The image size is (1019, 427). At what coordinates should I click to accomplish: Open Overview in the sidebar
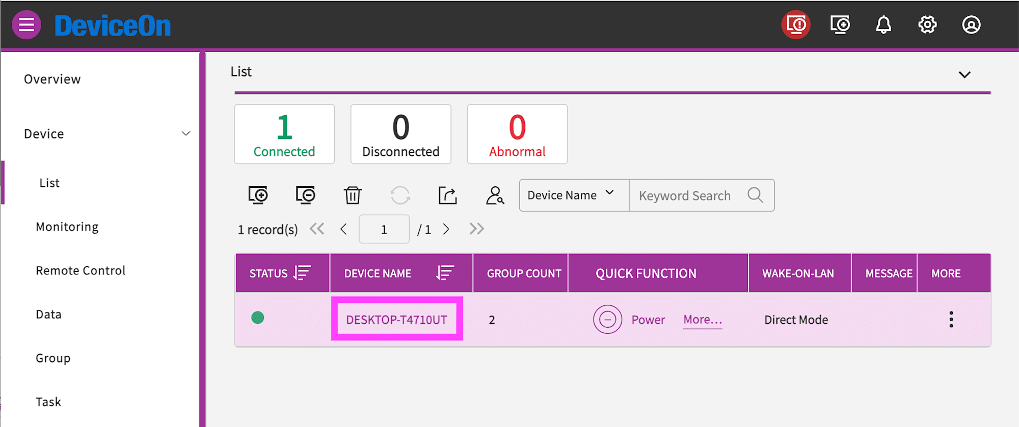point(52,79)
